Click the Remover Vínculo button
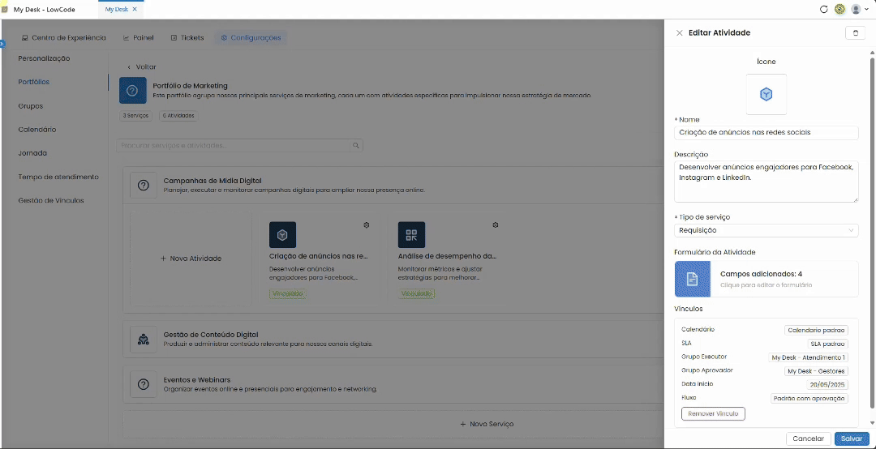Viewport: 876px width, 449px height. click(713, 414)
